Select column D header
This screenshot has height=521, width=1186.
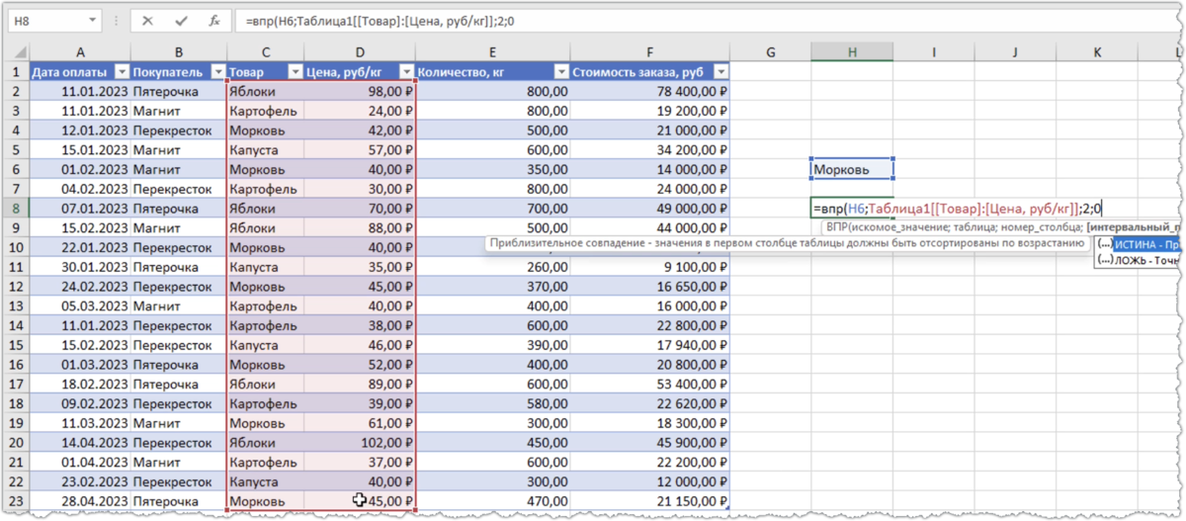[x=360, y=53]
